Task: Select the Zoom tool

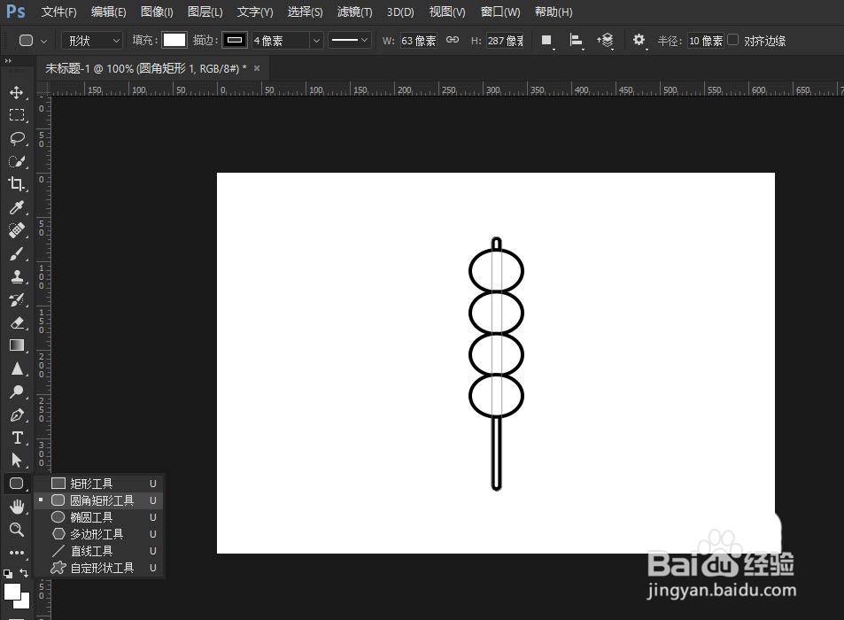Action: pos(17,530)
